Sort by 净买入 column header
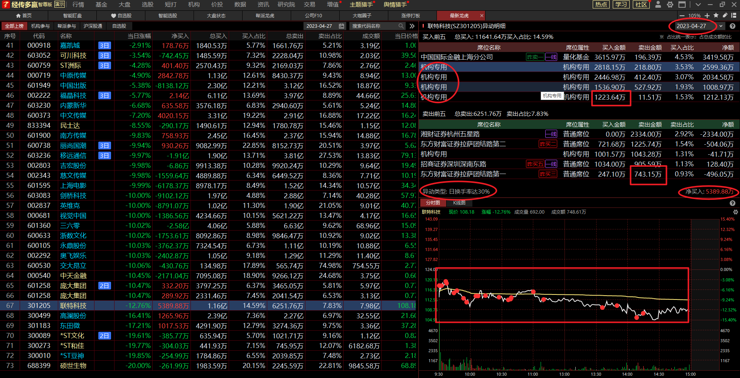Viewport: 740px width, 378px height. (180, 36)
